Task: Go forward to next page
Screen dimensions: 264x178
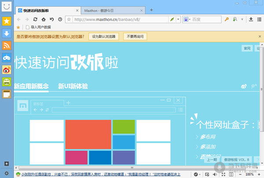Action: coord(27,19)
